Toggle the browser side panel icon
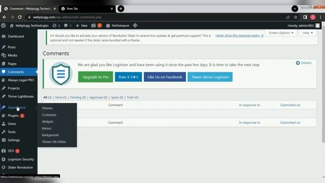 click(x=305, y=17)
